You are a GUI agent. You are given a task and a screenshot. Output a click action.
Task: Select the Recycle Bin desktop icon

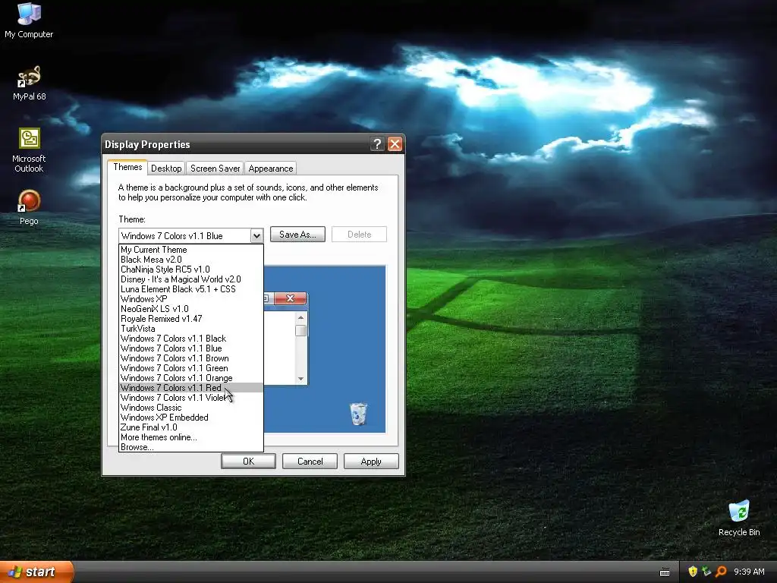(739, 518)
